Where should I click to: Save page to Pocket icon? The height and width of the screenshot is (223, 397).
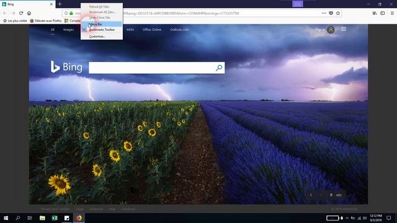(331, 13)
